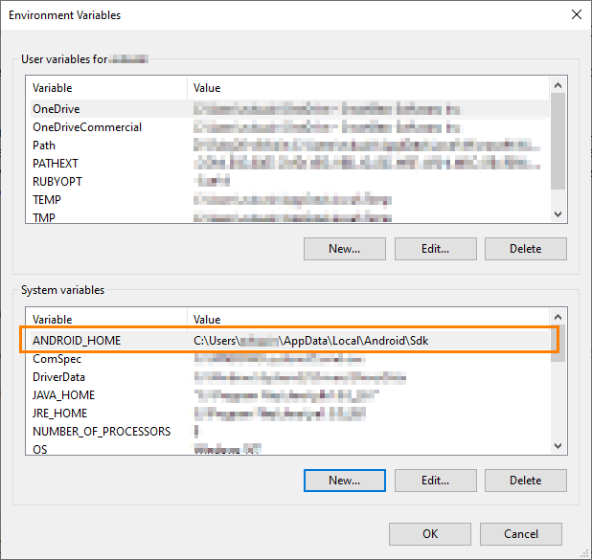
Task: Select the OS system variable
Action: click(x=289, y=449)
